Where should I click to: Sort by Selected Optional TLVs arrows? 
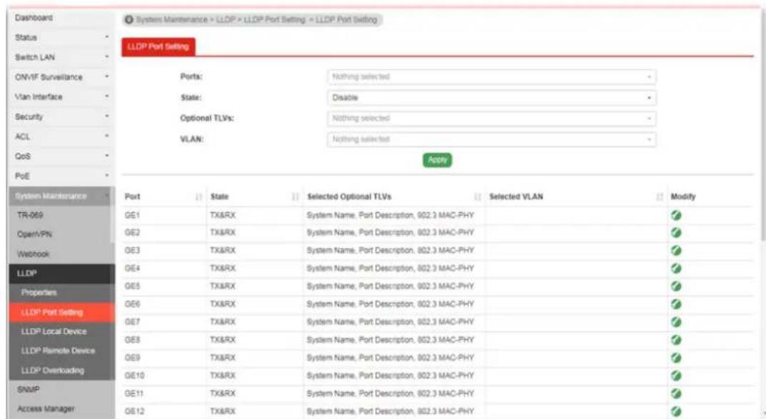tap(478, 197)
